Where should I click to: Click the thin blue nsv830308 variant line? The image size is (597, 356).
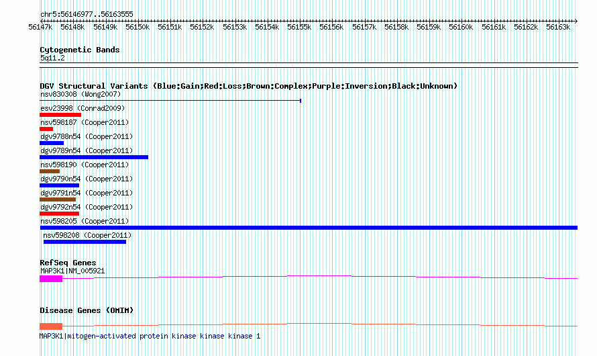click(170, 101)
